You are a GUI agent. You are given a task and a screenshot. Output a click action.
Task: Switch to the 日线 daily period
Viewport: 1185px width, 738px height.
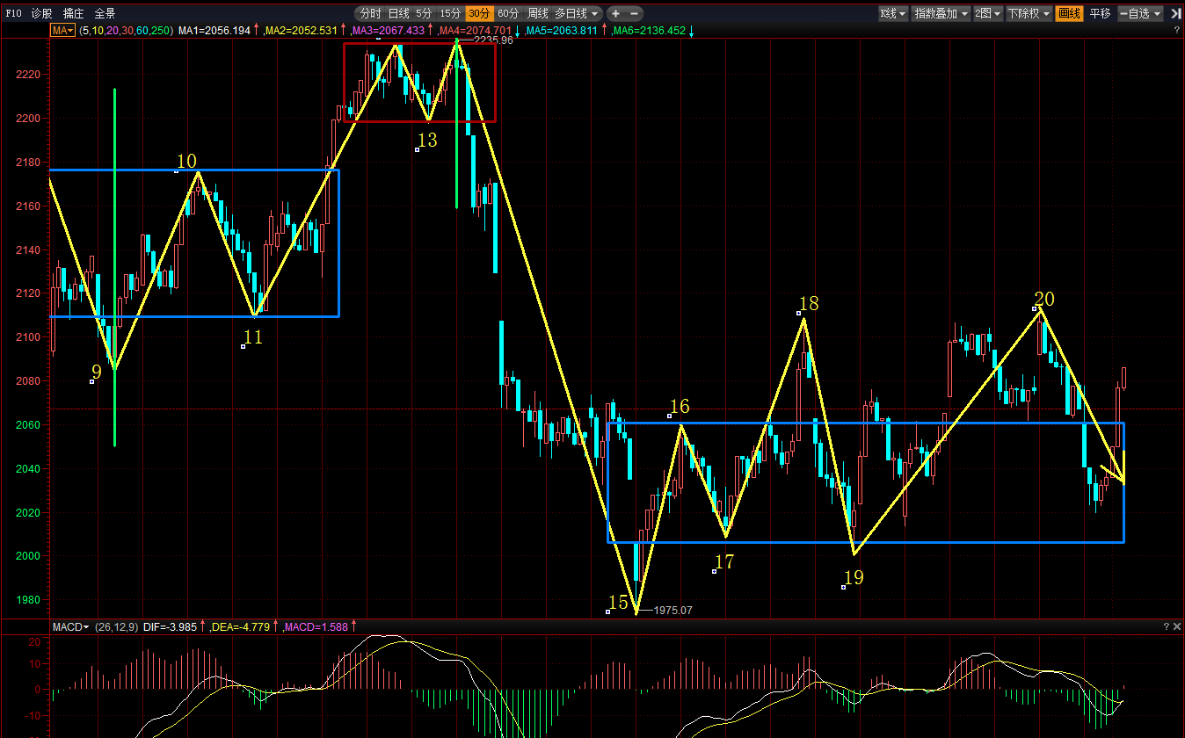399,14
